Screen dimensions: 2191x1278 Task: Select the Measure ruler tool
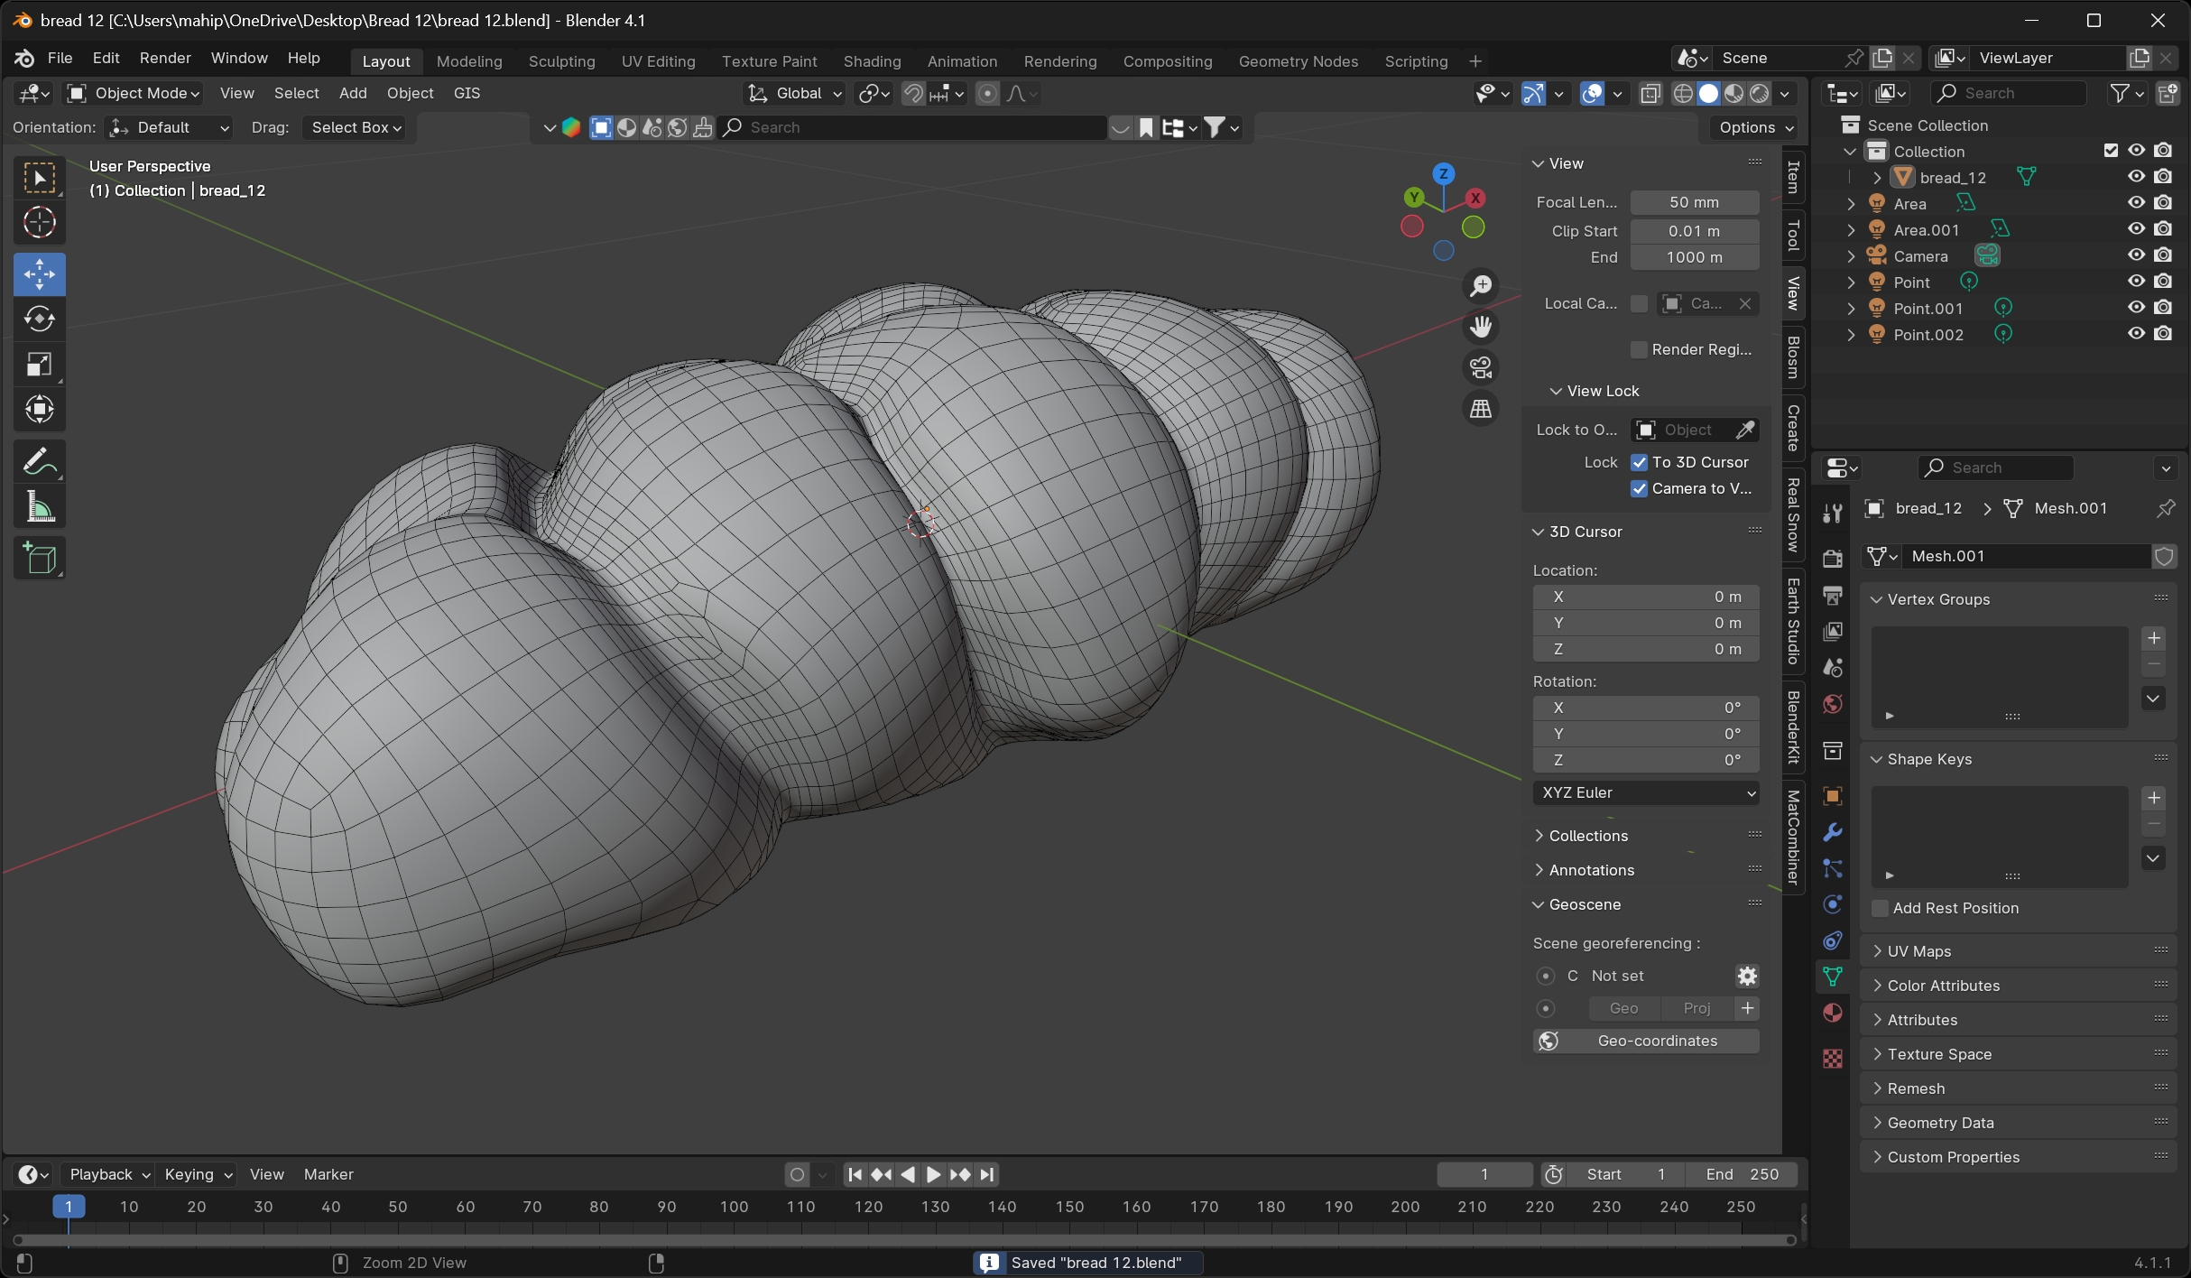[x=39, y=508]
